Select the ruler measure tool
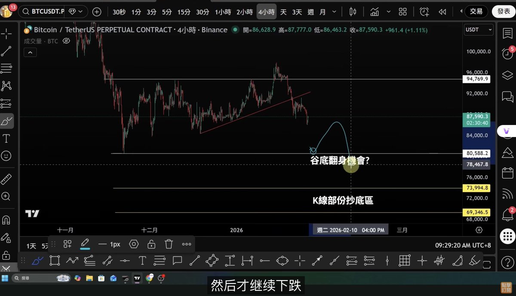The width and height of the screenshot is (516, 296). click(6, 179)
